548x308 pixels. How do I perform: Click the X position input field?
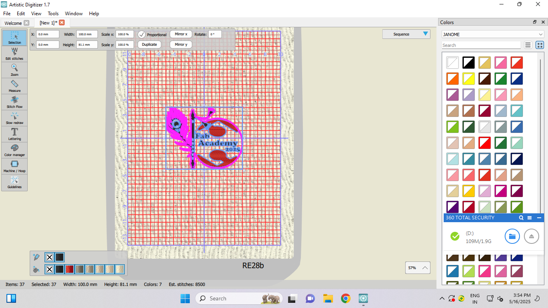pyautogui.click(x=48, y=34)
